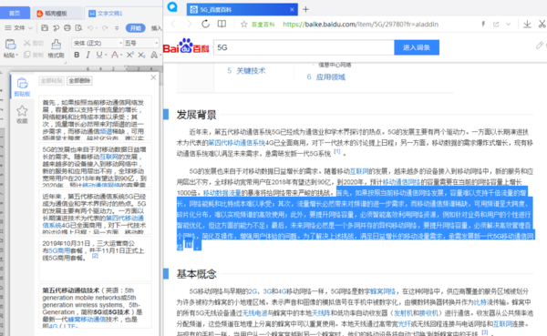Open the underline style dropdown arrow

[x=106, y=55]
